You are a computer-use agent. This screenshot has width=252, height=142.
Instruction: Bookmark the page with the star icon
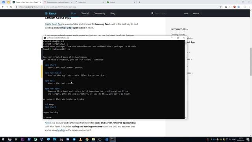click(x=220, y=7)
